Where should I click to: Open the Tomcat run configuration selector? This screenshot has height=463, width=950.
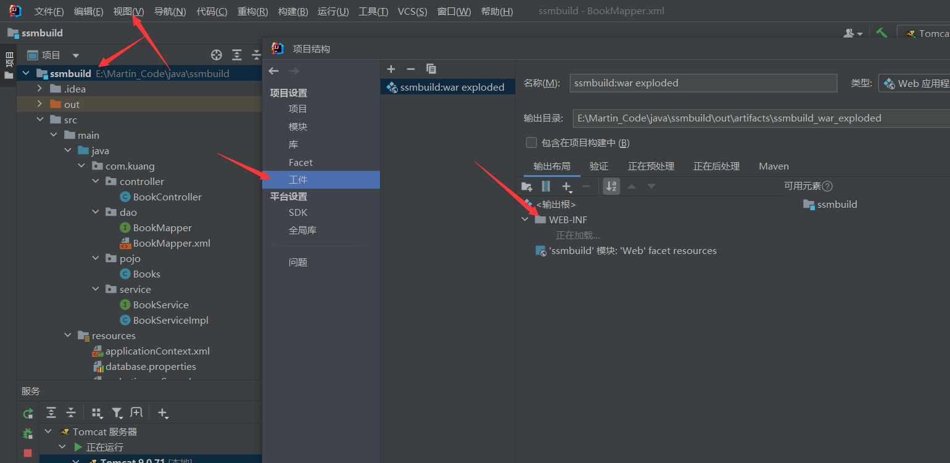click(923, 33)
